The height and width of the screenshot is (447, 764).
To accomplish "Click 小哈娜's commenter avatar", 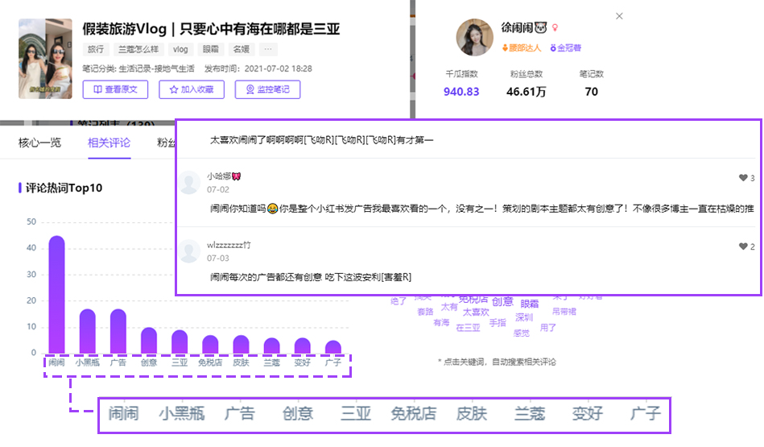I will 190,183.
